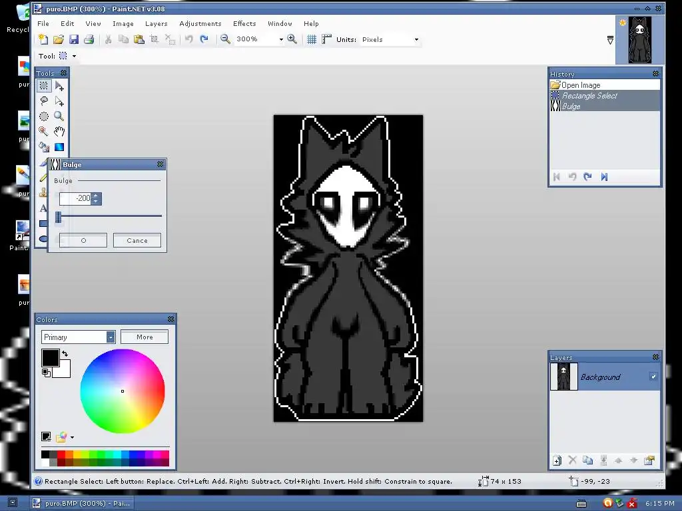Image resolution: width=682 pixels, height=511 pixels.
Task: Open the Window menu
Action: [280, 23]
